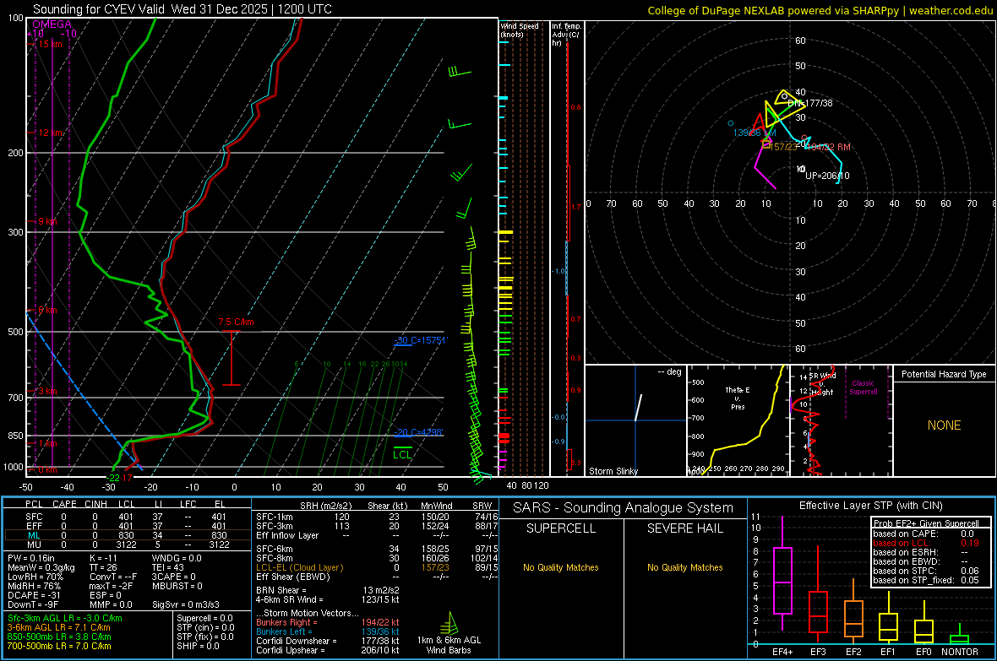The width and height of the screenshot is (997, 661).
Task: Click the red 'Bunkers Right =' row
Action: point(328,622)
